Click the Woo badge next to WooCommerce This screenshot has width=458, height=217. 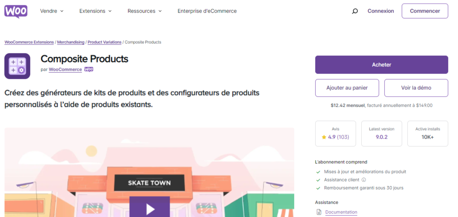(89, 70)
